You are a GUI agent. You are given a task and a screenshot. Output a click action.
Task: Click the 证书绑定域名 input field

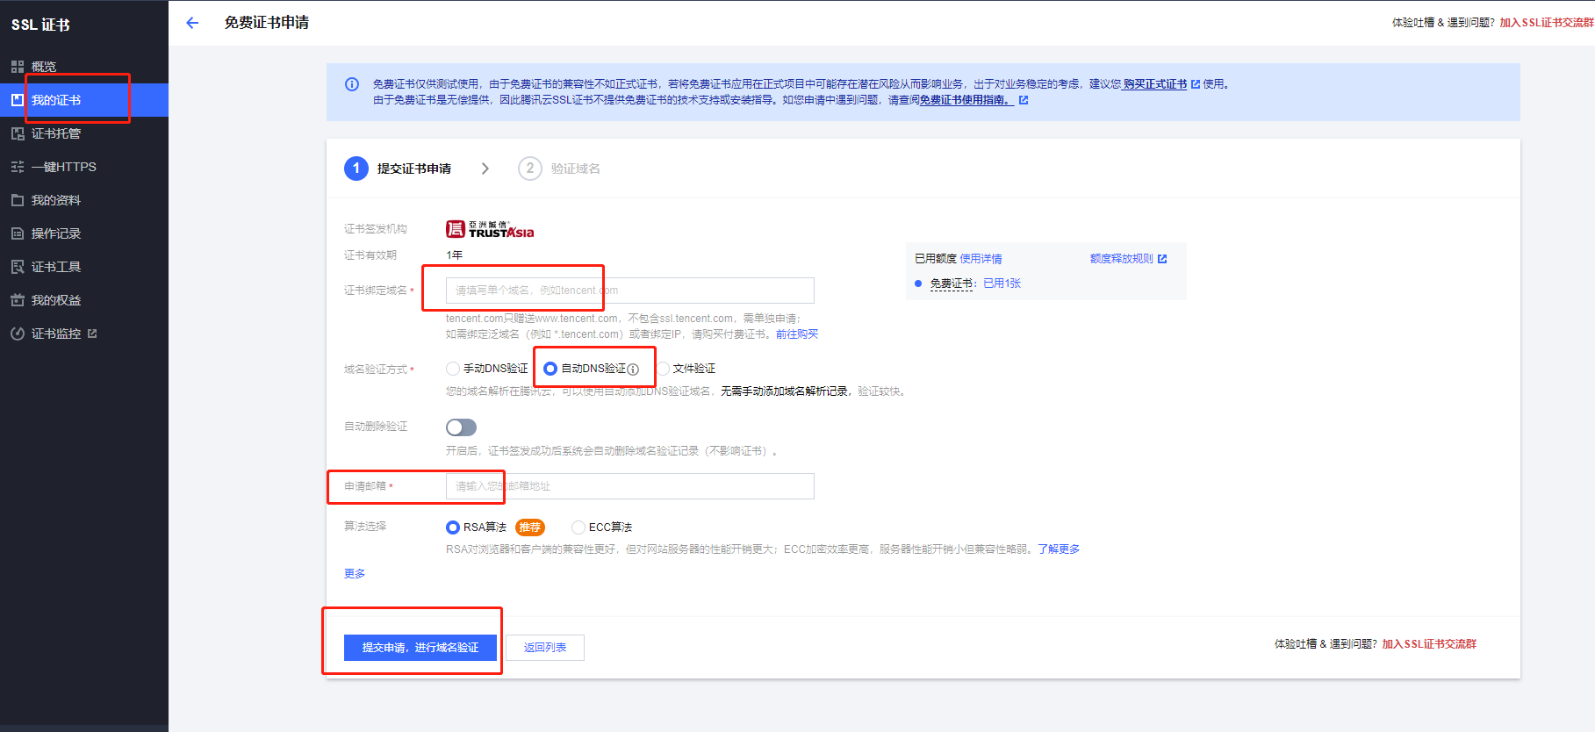[x=629, y=291]
